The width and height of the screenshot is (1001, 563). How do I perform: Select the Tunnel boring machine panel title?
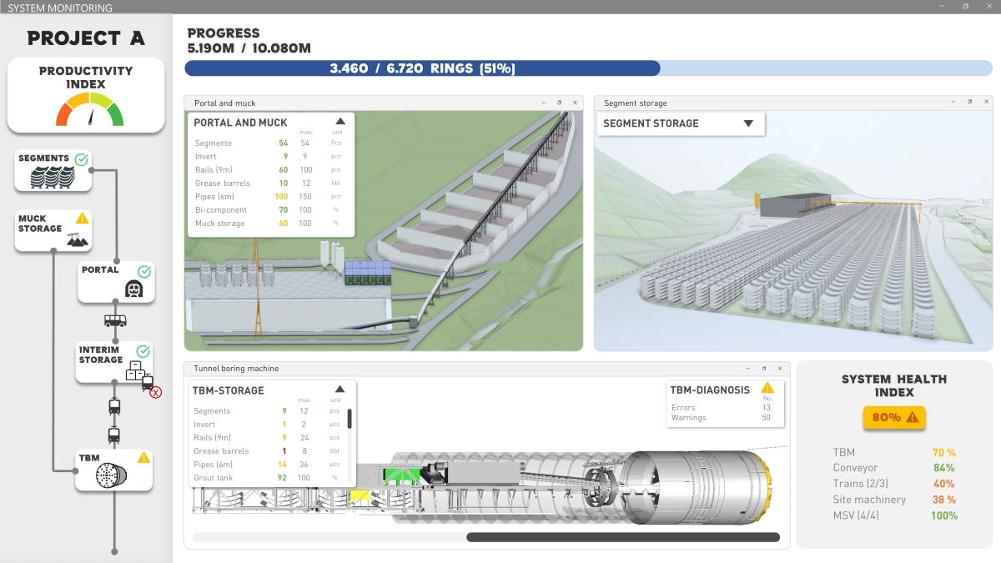click(x=236, y=368)
